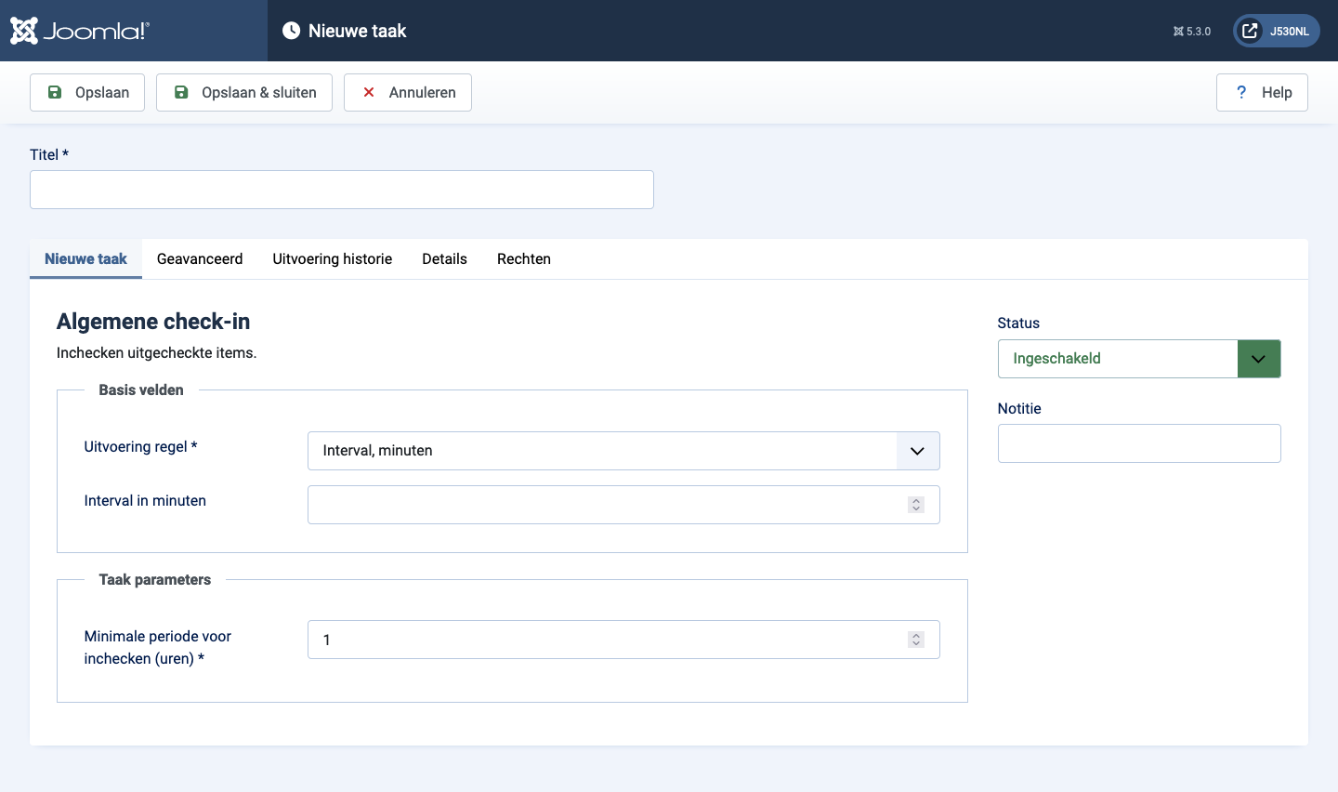Screen dimensions: 1338x792
Task: Focus the Titel input field
Action: tap(342, 190)
